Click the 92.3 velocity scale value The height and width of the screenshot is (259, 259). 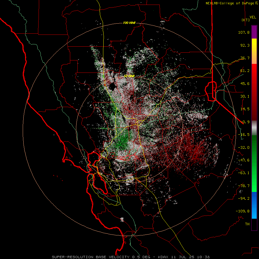(x=245, y=45)
